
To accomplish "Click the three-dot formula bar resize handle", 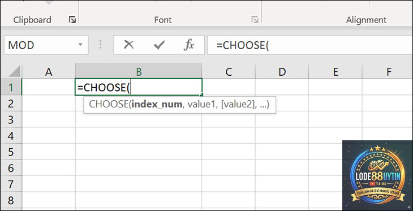I will [100, 45].
